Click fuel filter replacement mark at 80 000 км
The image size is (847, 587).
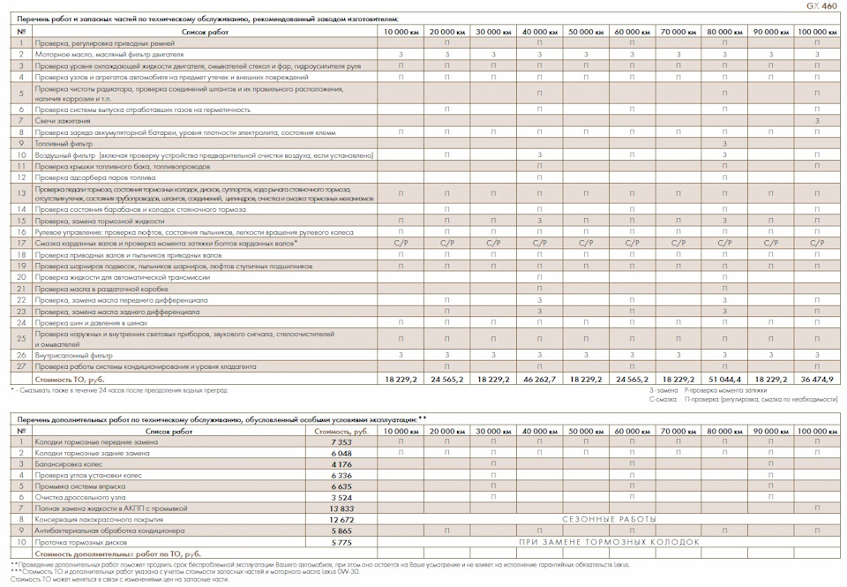tap(724, 144)
